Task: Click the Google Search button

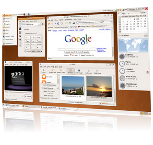Action: point(70,52)
